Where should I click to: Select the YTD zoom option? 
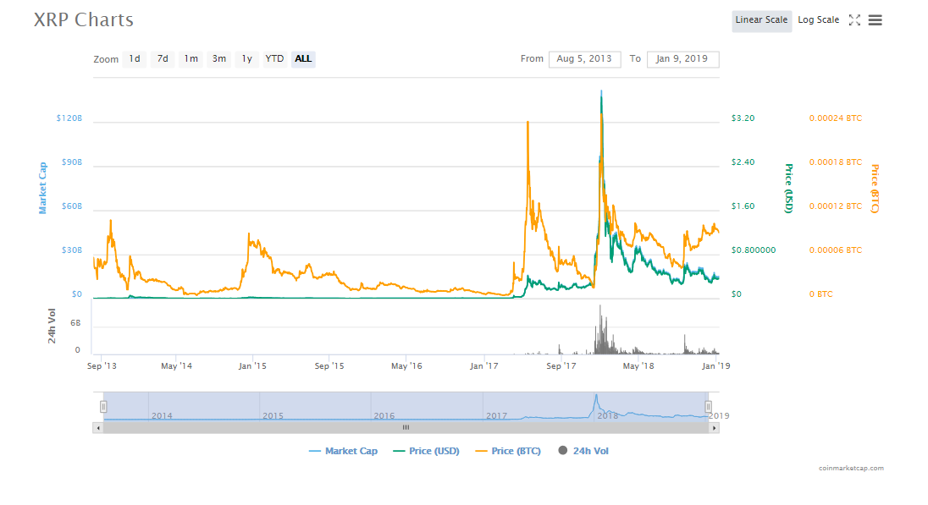274,58
